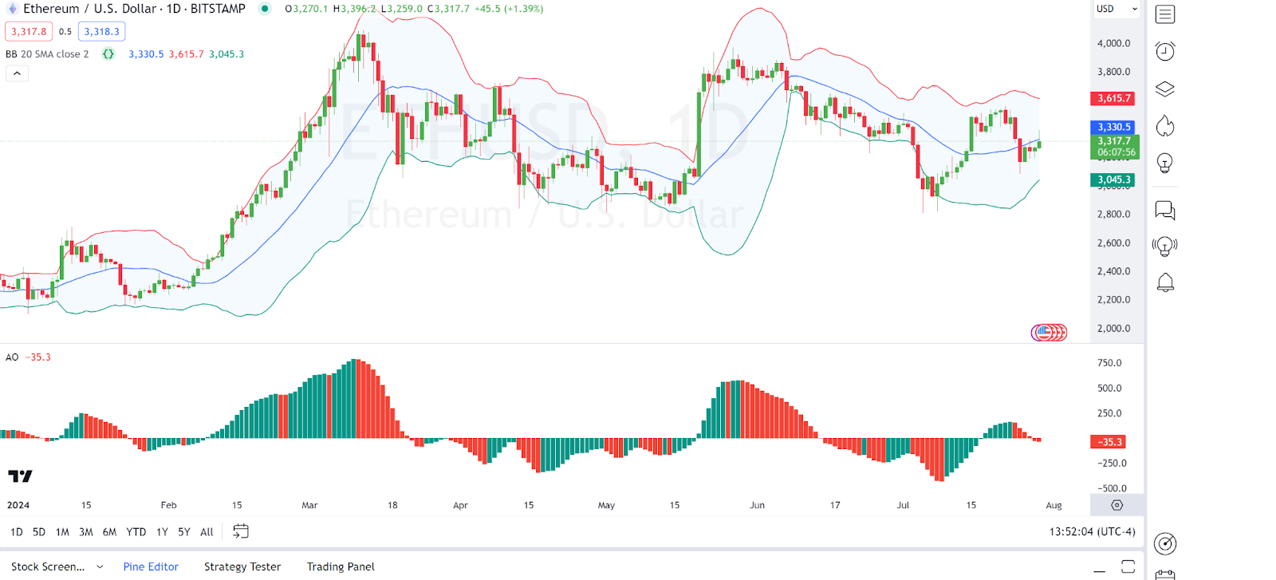Click the radar target icon in right sidebar

pyautogui.click(x=1165, y=544)
